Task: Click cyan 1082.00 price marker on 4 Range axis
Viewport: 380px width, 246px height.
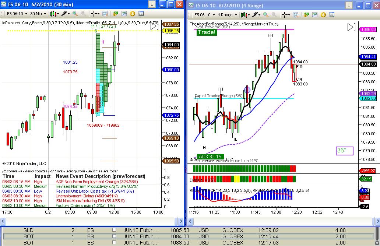Action: click(368, 98)
